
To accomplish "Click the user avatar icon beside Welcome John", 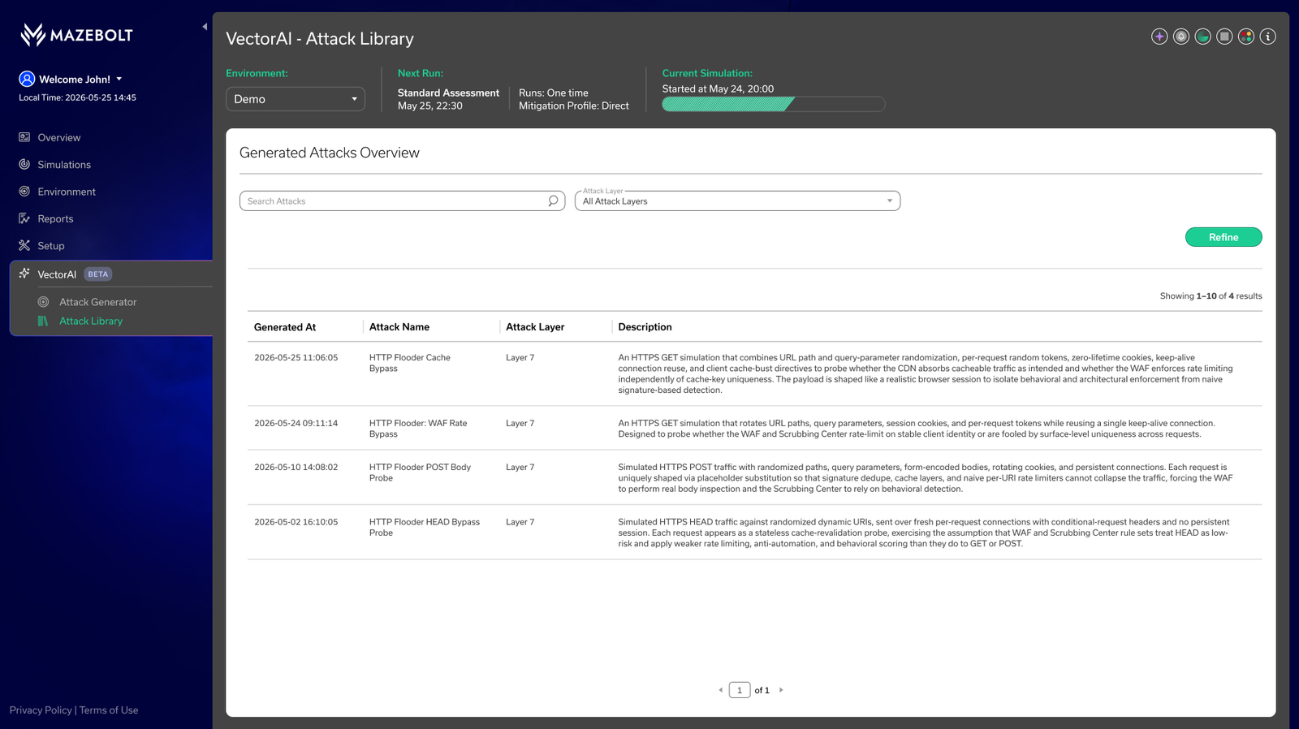I will click(x=27, y=79).
